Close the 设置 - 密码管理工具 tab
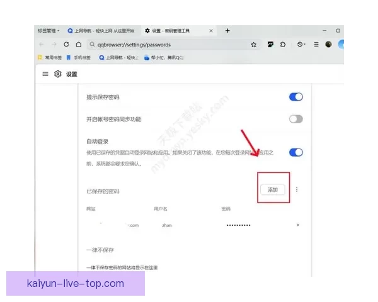Image resolution: width=378 pixels, height=302 pixels. pyautogui.click(x=211, y=31)
